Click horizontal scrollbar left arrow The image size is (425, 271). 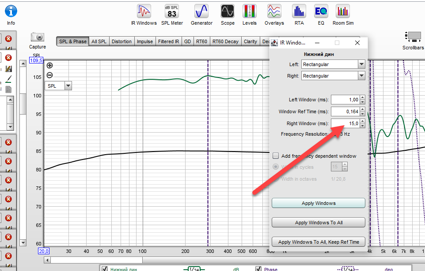click(x=47, y=260)
